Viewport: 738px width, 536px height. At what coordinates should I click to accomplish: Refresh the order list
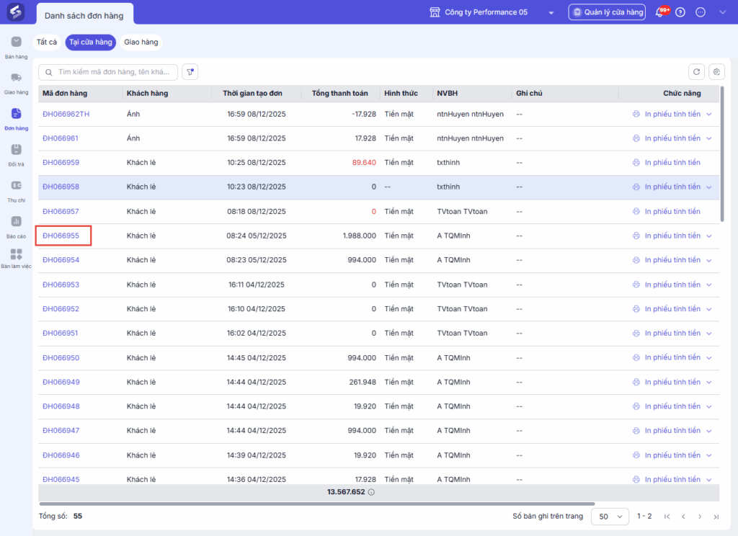point(696,71)
